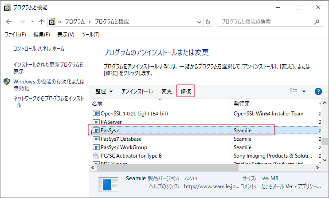Viewport: 329px width, 198px height.
Task: Close the プログラムと機能 window
Action: [x=318, y=8]
